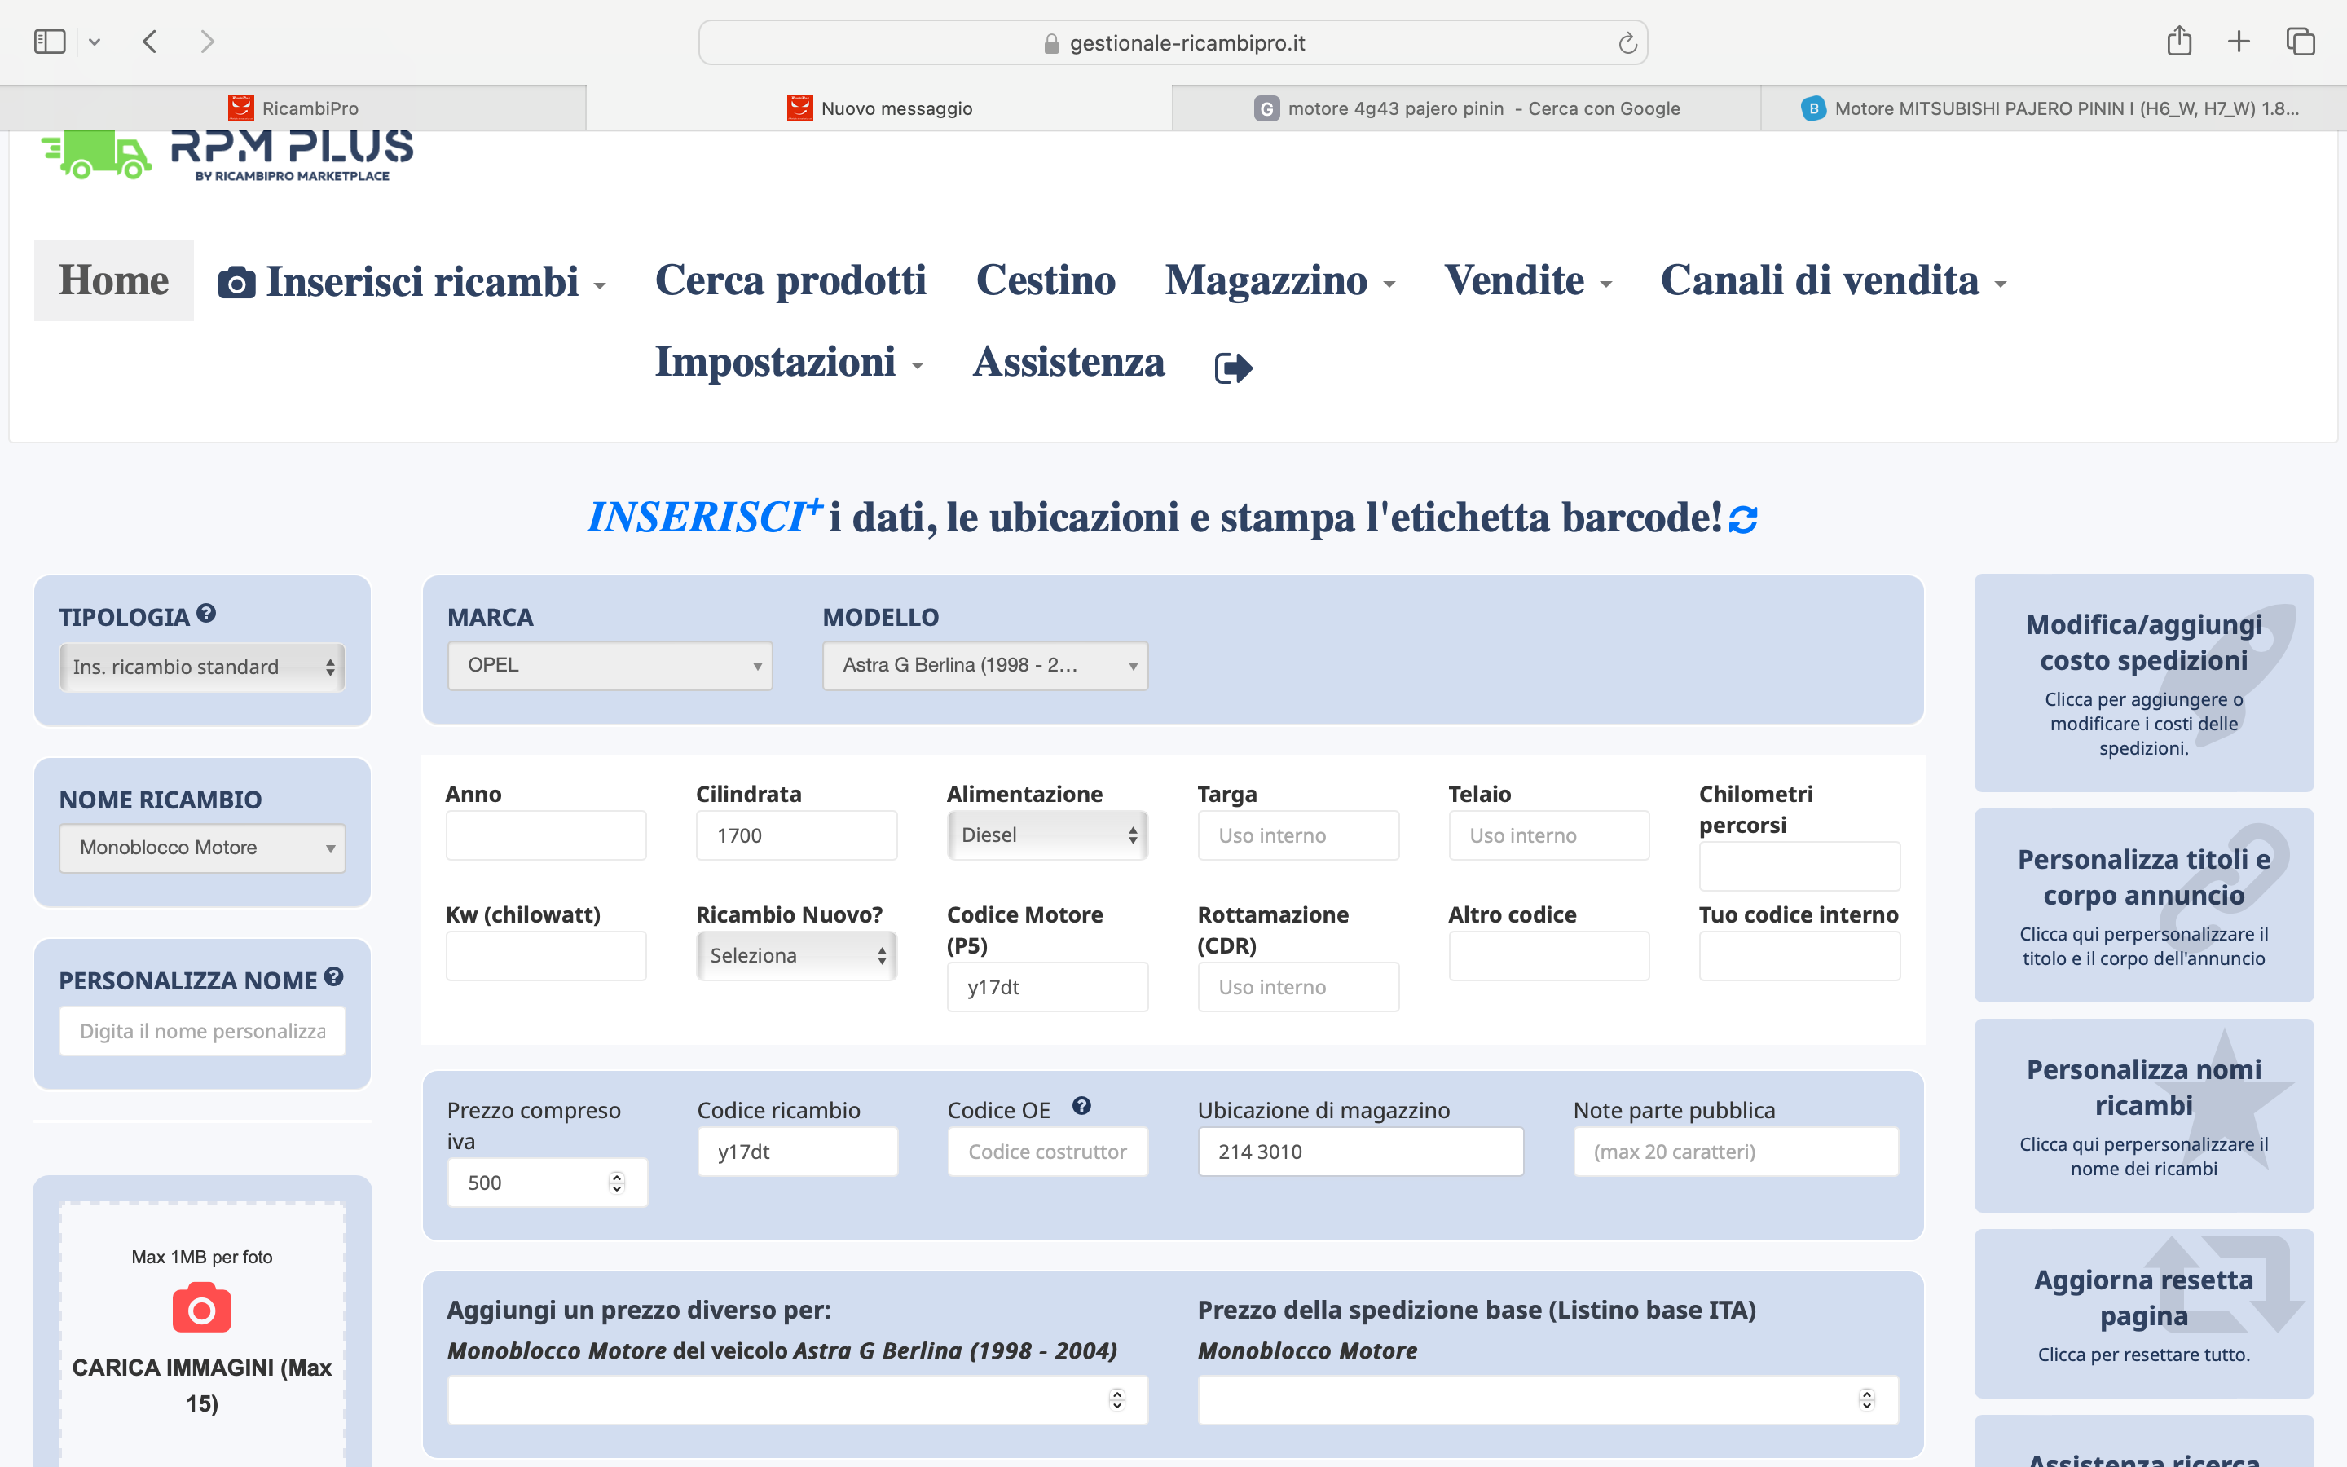Click the refresh icon beside the barcode heading
This screenshot has width=2347, height=1467.
coord(1743,520)
